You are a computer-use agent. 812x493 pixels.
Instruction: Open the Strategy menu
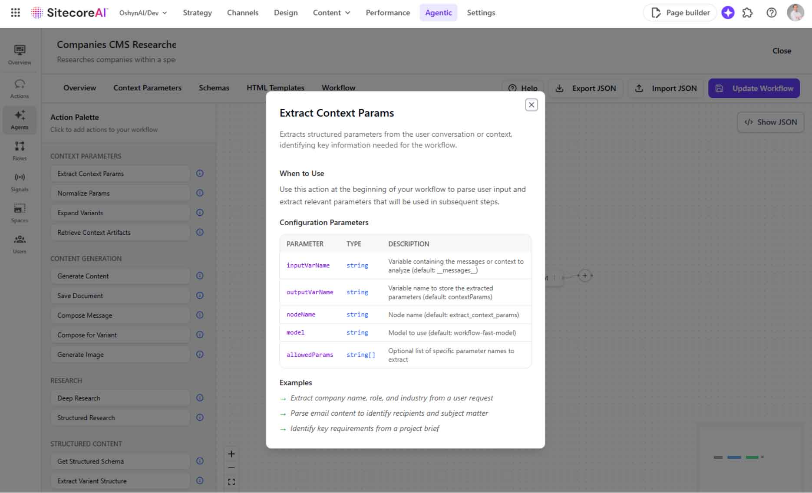pyautogui.click(x=197, y=13)
